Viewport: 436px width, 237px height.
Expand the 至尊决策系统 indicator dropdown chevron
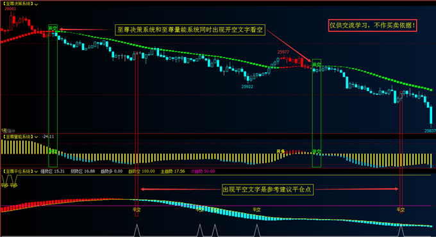tap(36, 4)
